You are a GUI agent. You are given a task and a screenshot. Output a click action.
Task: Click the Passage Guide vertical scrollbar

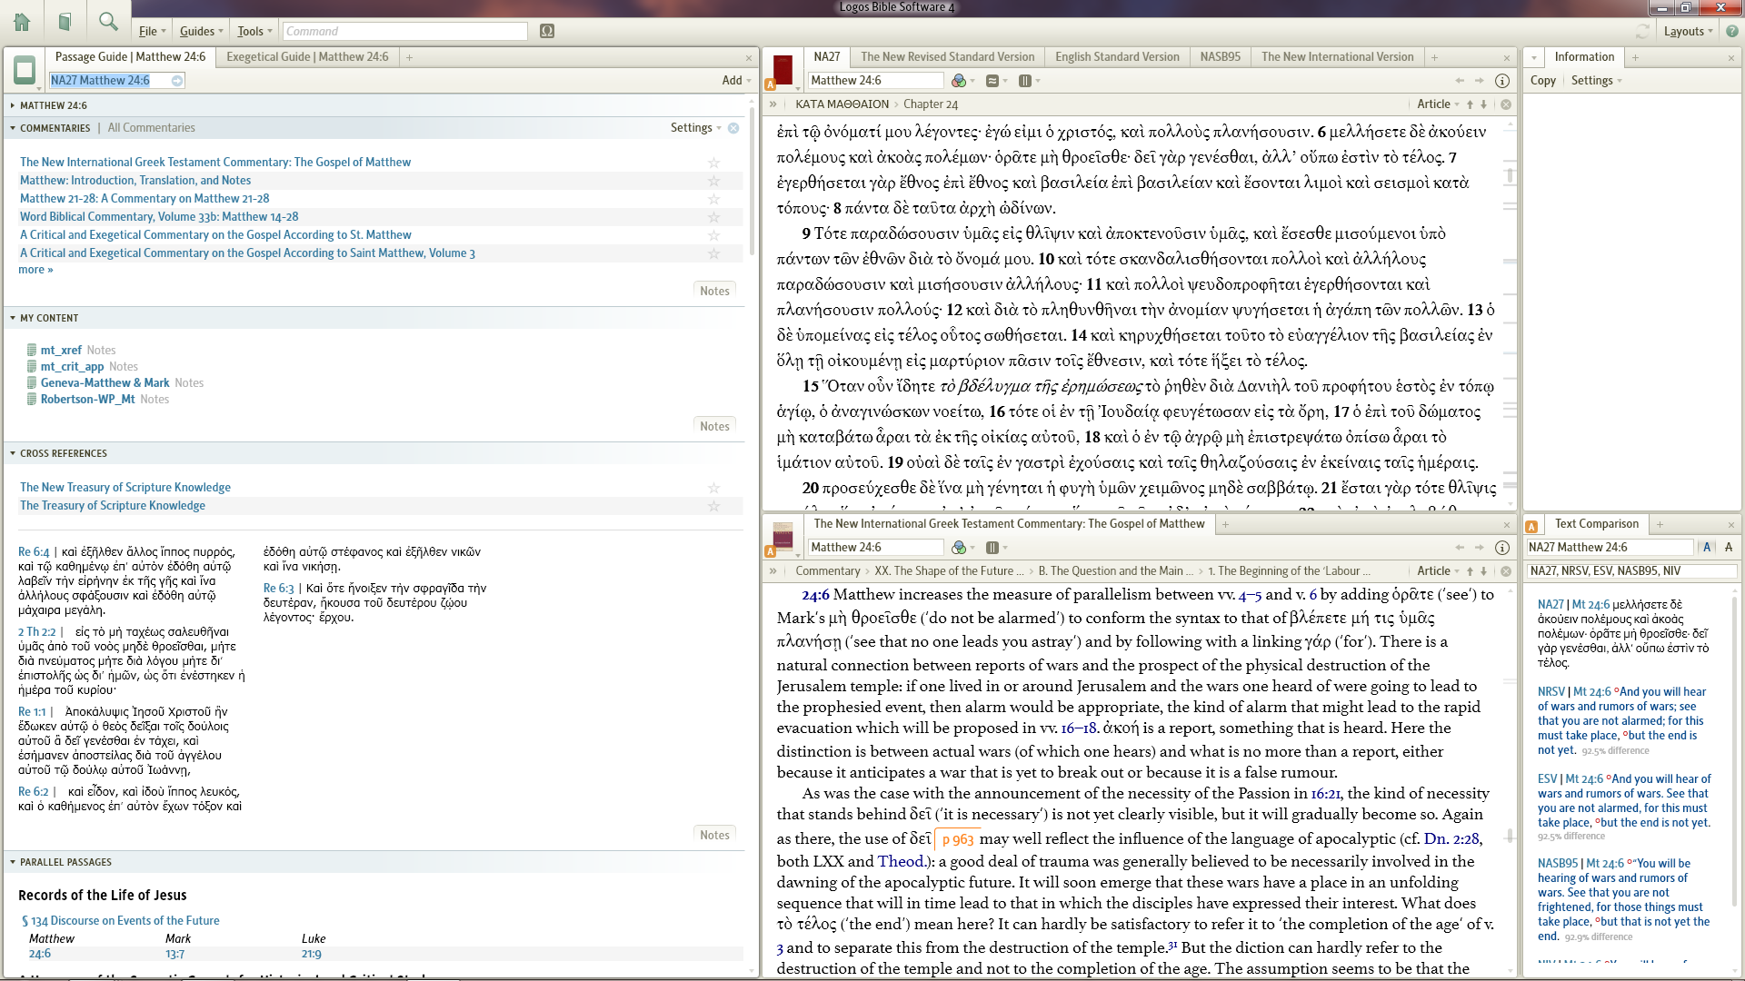pos(753,182)
